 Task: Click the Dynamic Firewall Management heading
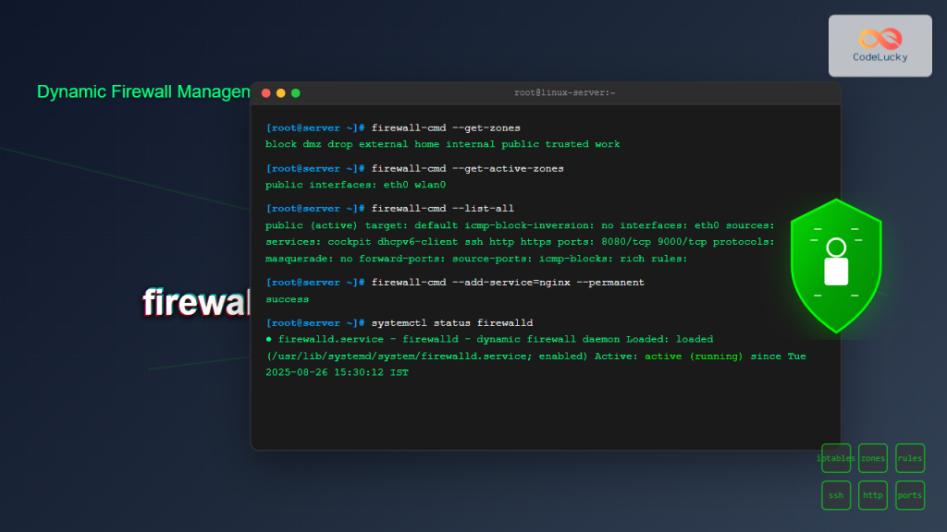(x=143, y=92)
